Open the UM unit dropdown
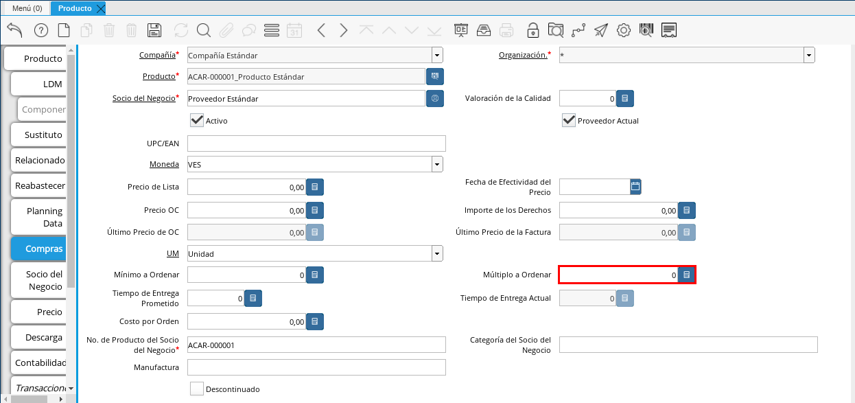Image resolution: width=855 pixels, height=403 pixels. click(x=437, y=254)
